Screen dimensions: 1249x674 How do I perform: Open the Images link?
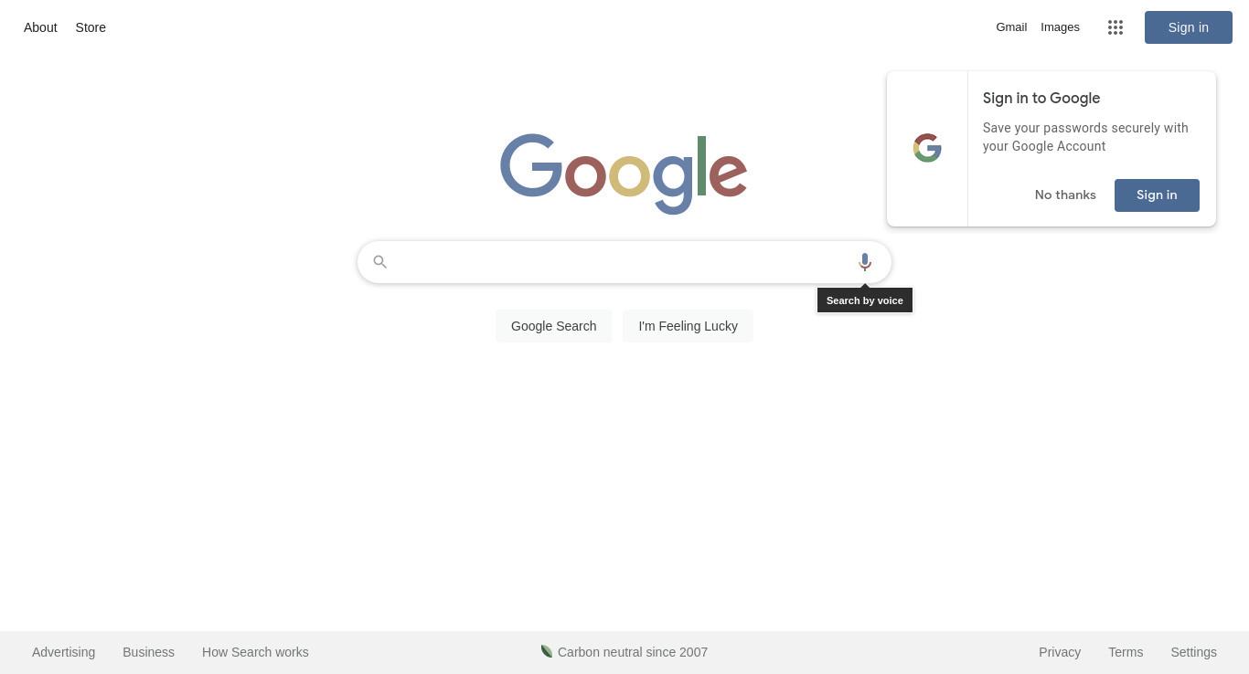(x=1060, y=27)
